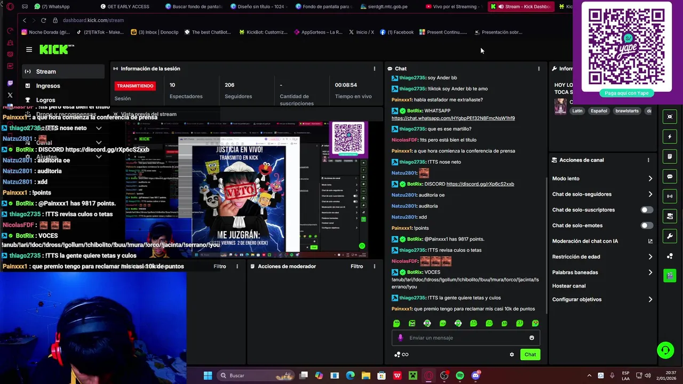Open Moderación del chat con IA external link
This screenshot has height=384, width=683.
click(650, 241)
